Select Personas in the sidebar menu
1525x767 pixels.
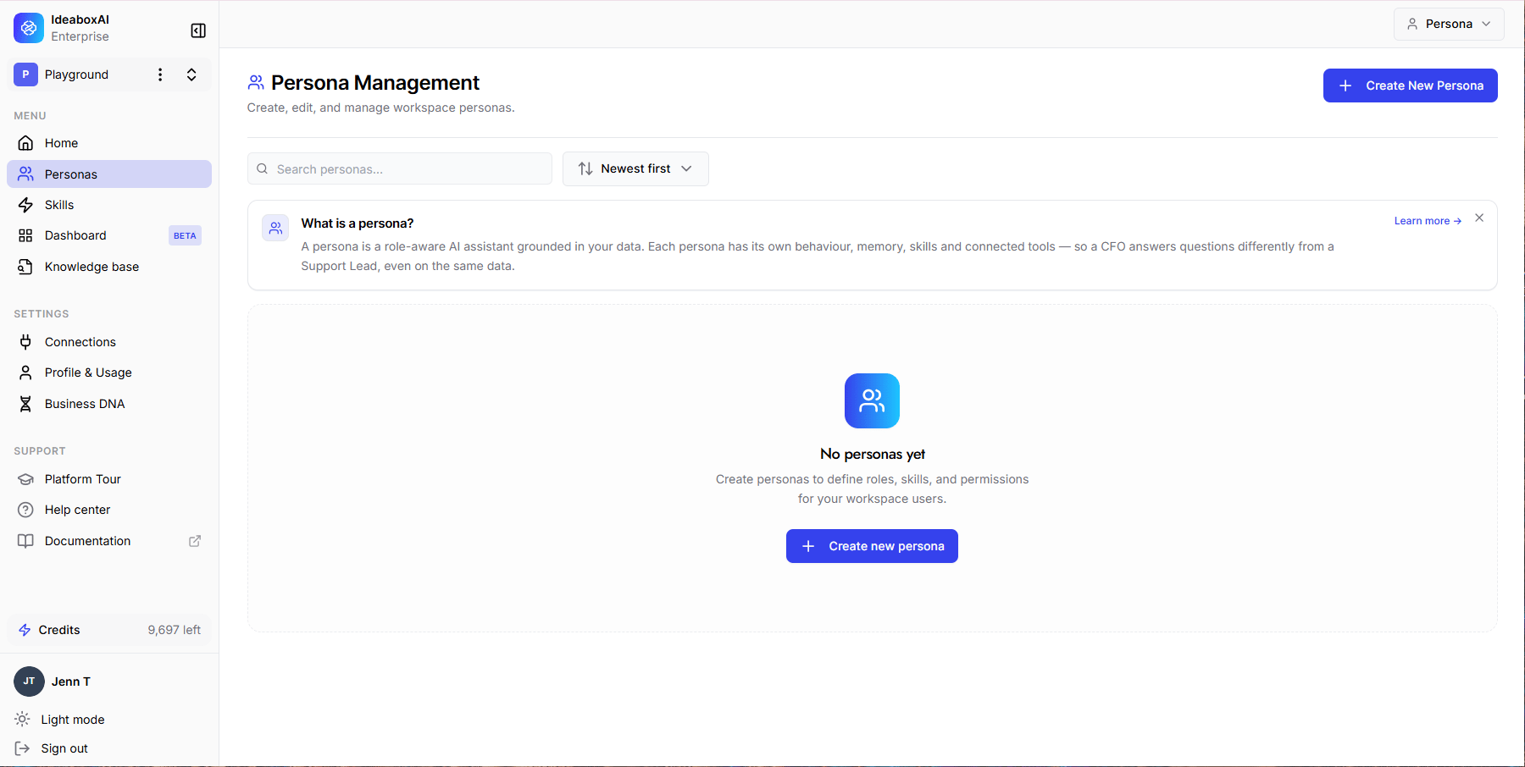click(x=109, y=174)
